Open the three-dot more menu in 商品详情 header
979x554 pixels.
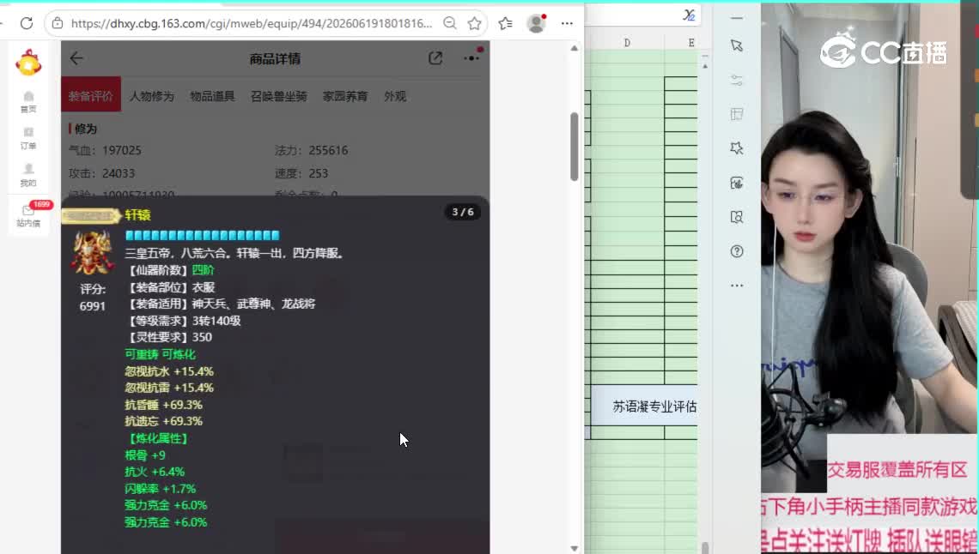click(472, 58)
